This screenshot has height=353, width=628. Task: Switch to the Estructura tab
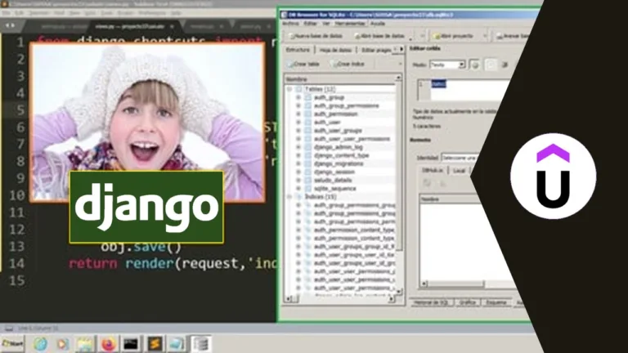(298, 50)
